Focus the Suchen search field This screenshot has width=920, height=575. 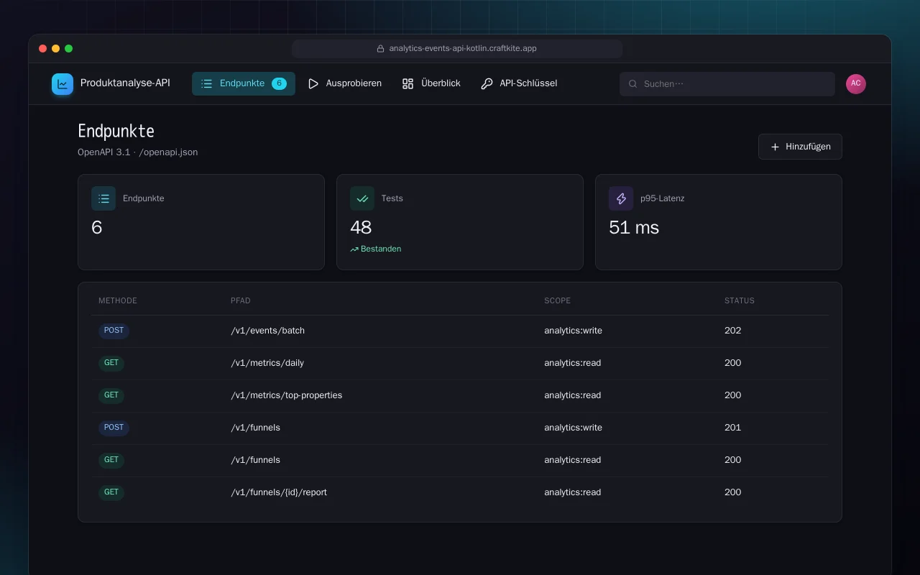(727, 84)
